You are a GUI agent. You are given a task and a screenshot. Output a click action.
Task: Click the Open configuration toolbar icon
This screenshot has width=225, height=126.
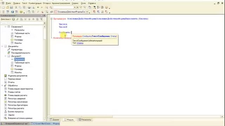(x=4, y=12)
